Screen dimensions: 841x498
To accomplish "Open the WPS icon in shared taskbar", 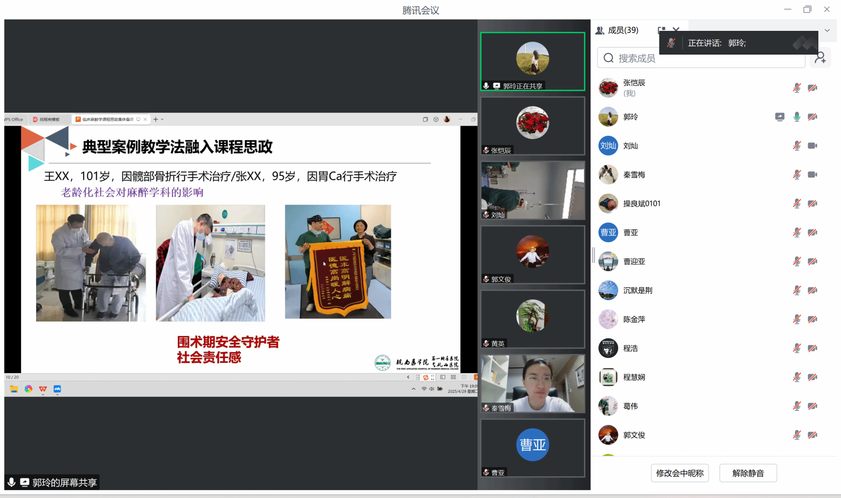I will [x=43, y=389].
